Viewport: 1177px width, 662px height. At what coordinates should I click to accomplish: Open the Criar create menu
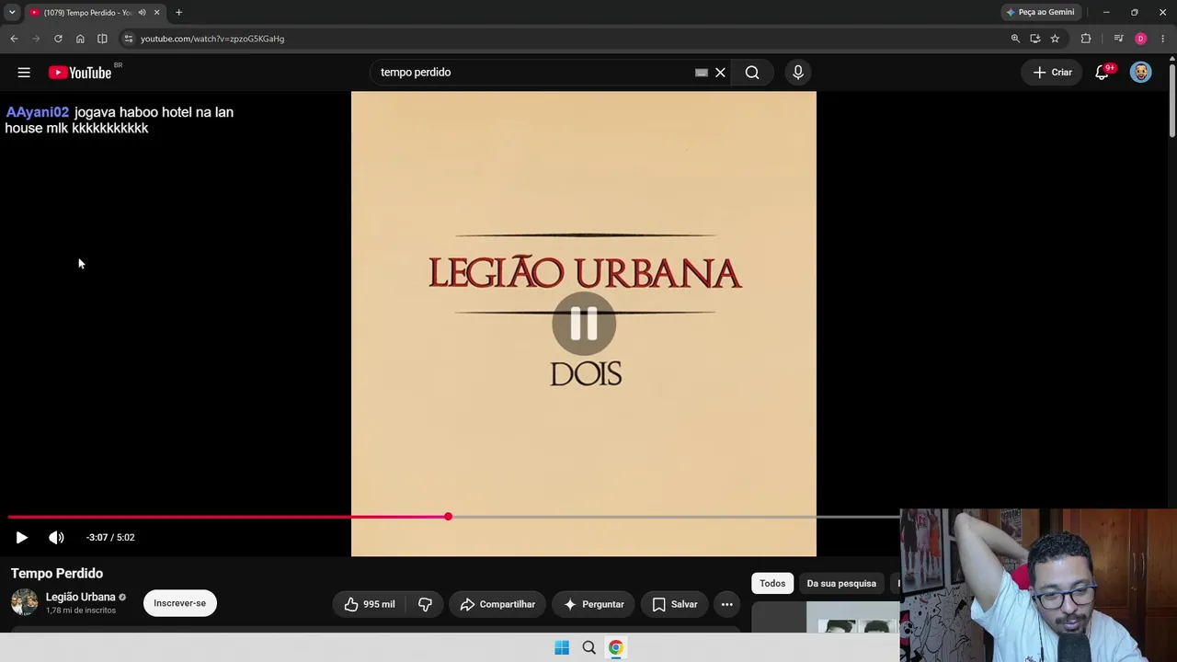(1053, 73)
